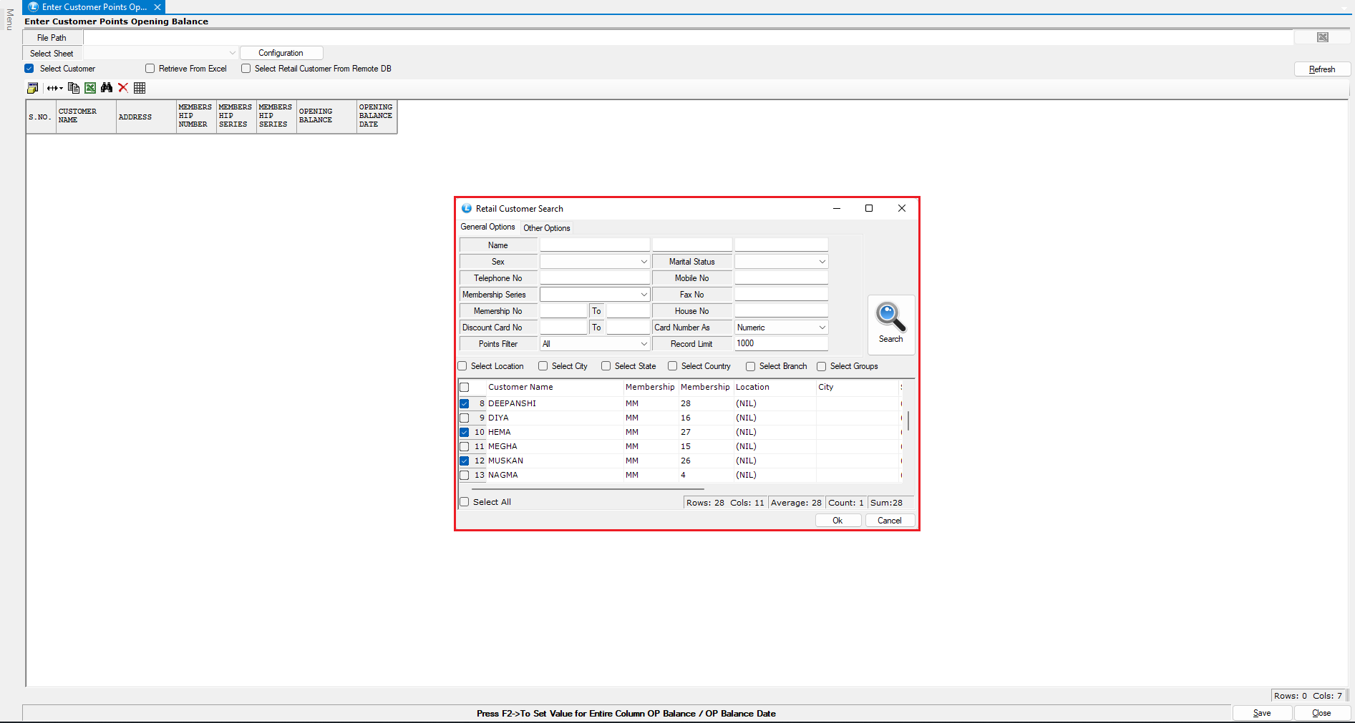Click the copy documents icon in toolbar
This screenshot has width=1355, height=723.
(x=74, y=88)
